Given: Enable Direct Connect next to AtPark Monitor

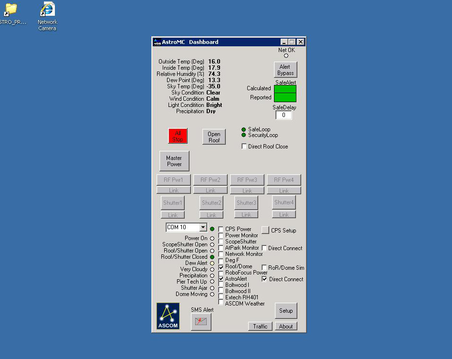Looking at the screenshot, I should [264, 248].
